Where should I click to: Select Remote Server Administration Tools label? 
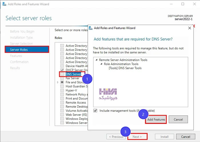(123, 60)
